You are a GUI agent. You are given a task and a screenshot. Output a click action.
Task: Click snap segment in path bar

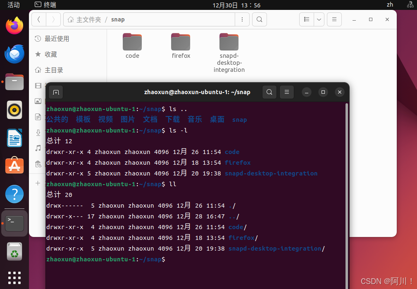[x=118, y=19]
